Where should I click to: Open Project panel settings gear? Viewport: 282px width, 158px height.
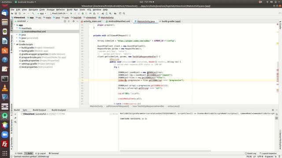click(x=74, y=21)
